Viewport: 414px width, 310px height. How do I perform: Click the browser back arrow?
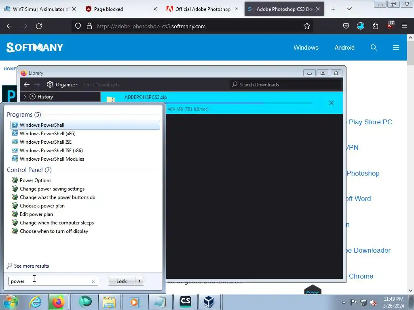tap(10, 26)
